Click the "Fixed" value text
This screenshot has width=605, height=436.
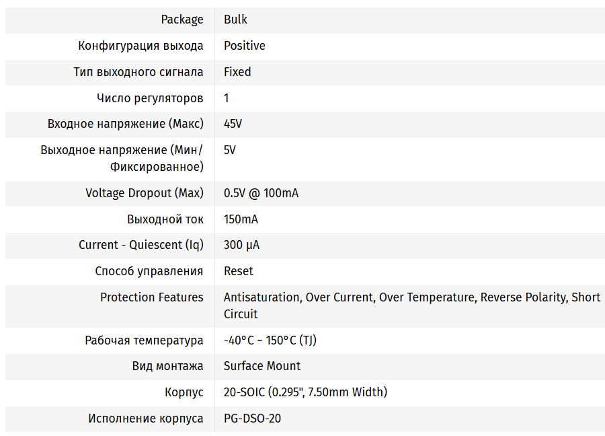click(237, 72)
